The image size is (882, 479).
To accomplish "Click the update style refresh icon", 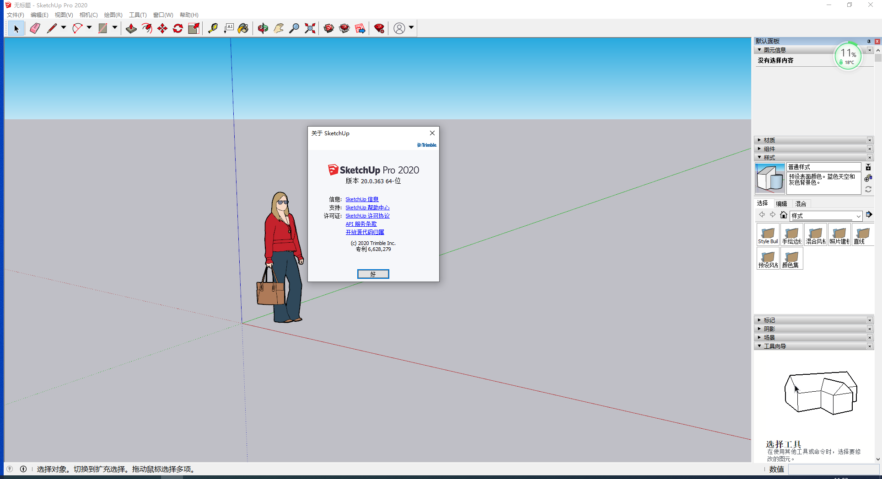I will [x=868, y=189].
